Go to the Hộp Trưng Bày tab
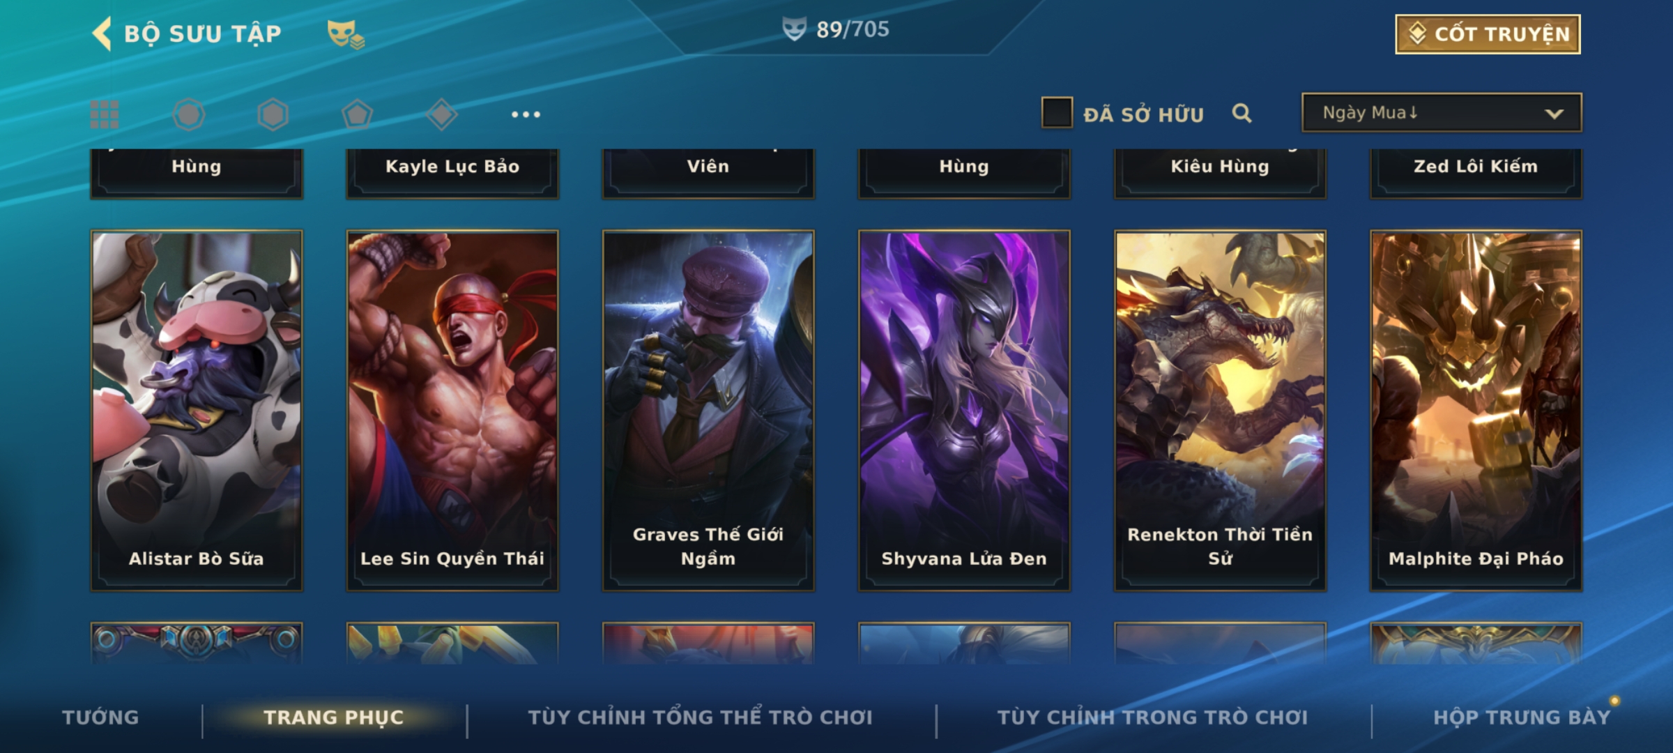This screenshot has width=1673, height=753. [x=1522, y=717]
